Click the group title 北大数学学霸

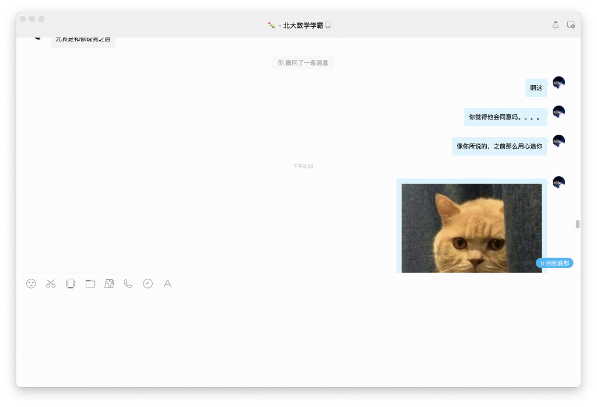click(298, 24)
